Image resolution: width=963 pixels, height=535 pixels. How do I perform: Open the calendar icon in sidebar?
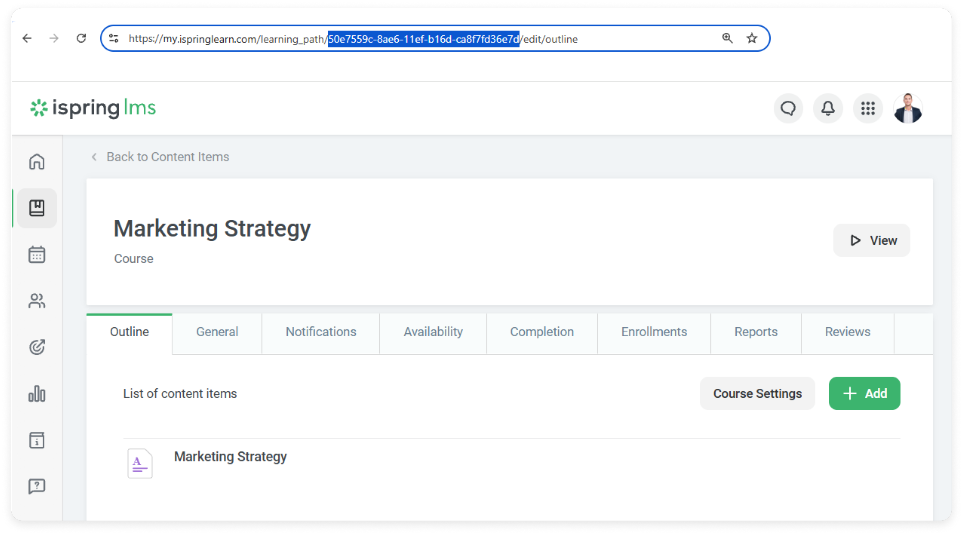37,254
